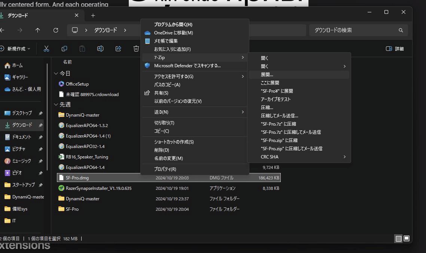Click the Rename icon in toolbar
The width and height of the screenshot is (426, 253).
tap(100, 49)
